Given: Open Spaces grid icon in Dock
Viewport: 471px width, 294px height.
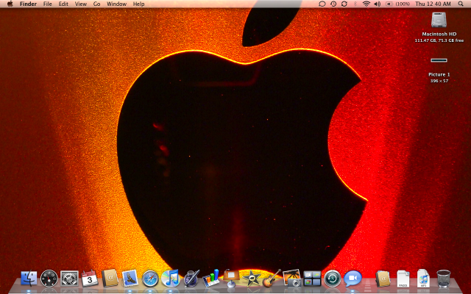Looking at the screenshot, I should click(312, 279).
